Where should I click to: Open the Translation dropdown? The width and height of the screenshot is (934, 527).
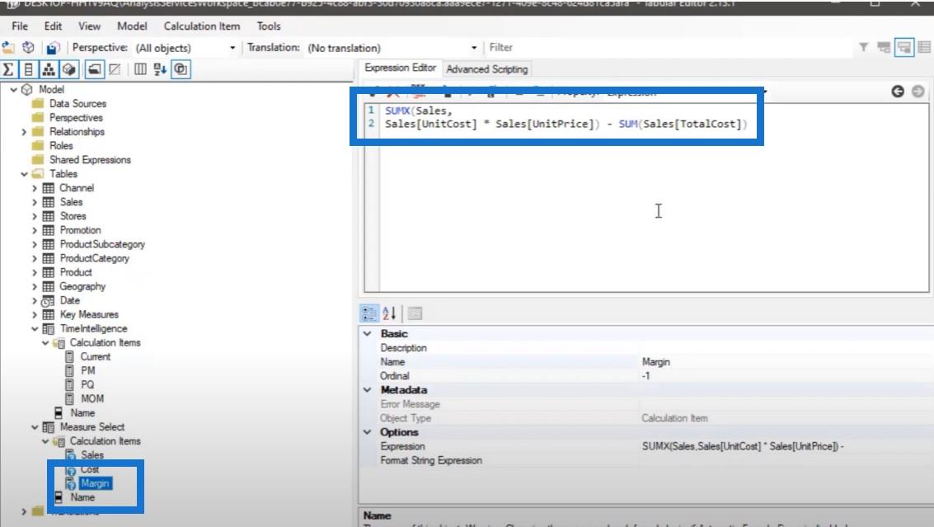point(474,48)
